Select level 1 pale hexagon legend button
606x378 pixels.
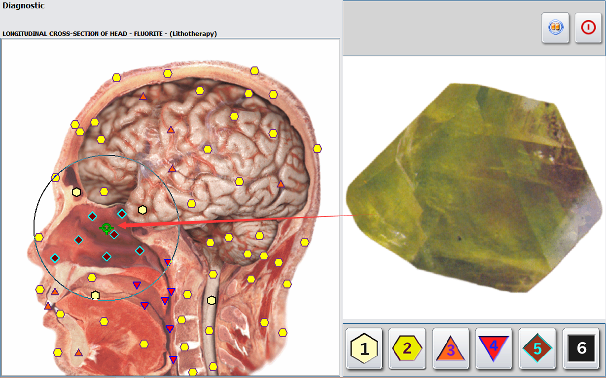tap(364, 348)
